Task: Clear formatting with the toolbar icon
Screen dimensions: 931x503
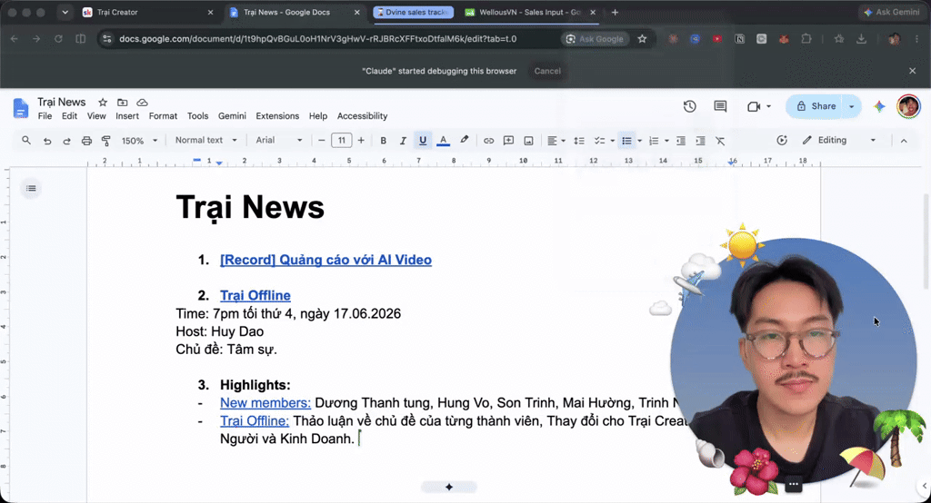Action: 720,141
